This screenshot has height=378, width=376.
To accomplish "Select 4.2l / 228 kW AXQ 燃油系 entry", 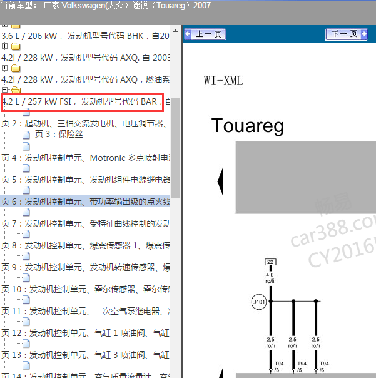I will 86,79.
